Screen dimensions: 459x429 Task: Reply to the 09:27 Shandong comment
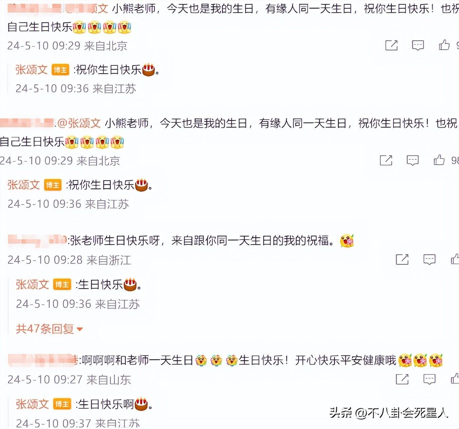click(429, 379)
